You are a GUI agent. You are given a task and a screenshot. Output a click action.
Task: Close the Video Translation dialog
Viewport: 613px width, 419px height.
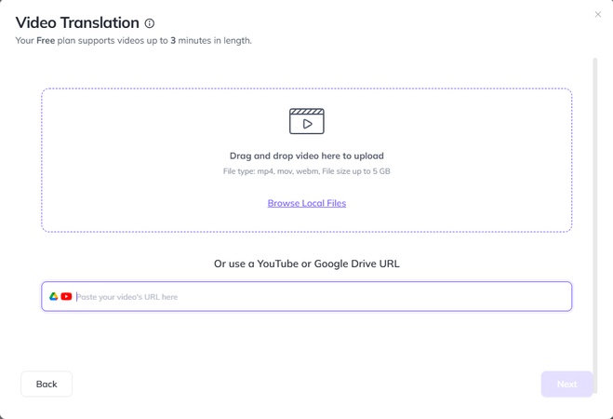(598, 14)
